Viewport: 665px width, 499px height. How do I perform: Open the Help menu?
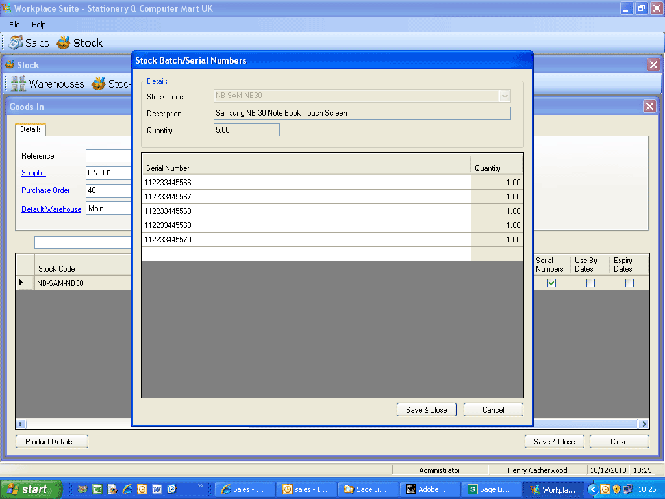coord(38,25)
